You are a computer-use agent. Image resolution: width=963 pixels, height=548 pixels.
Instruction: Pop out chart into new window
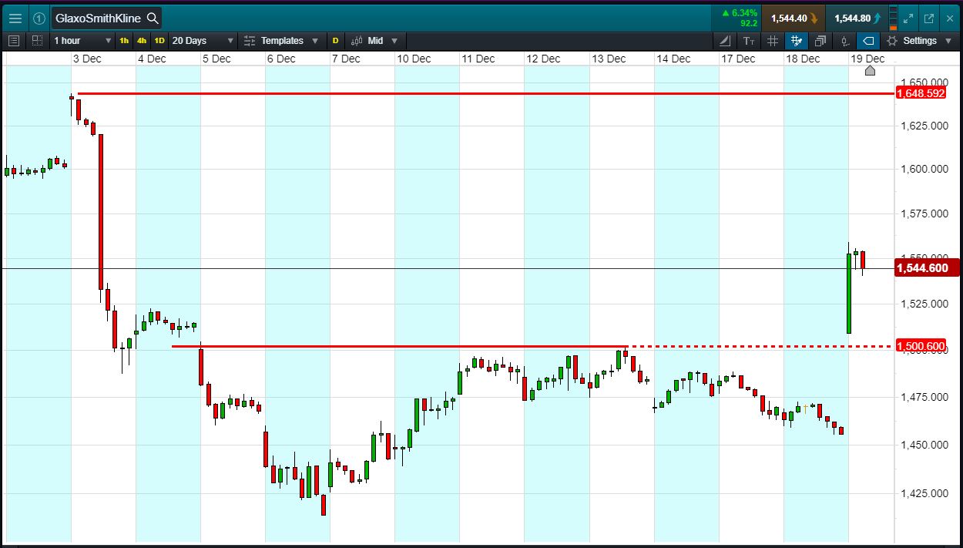coord(928,18)
